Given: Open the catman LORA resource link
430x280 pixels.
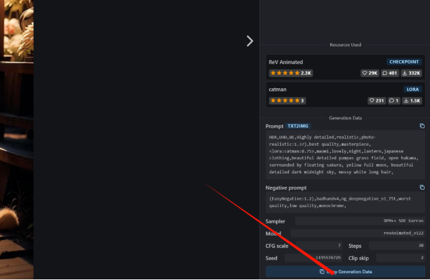Looking at the screenshot, I should pyautogui.click(x=277, y=90).
